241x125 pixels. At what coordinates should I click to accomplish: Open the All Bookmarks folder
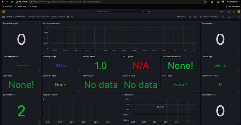pyautogui.click(x=233, y=7)
